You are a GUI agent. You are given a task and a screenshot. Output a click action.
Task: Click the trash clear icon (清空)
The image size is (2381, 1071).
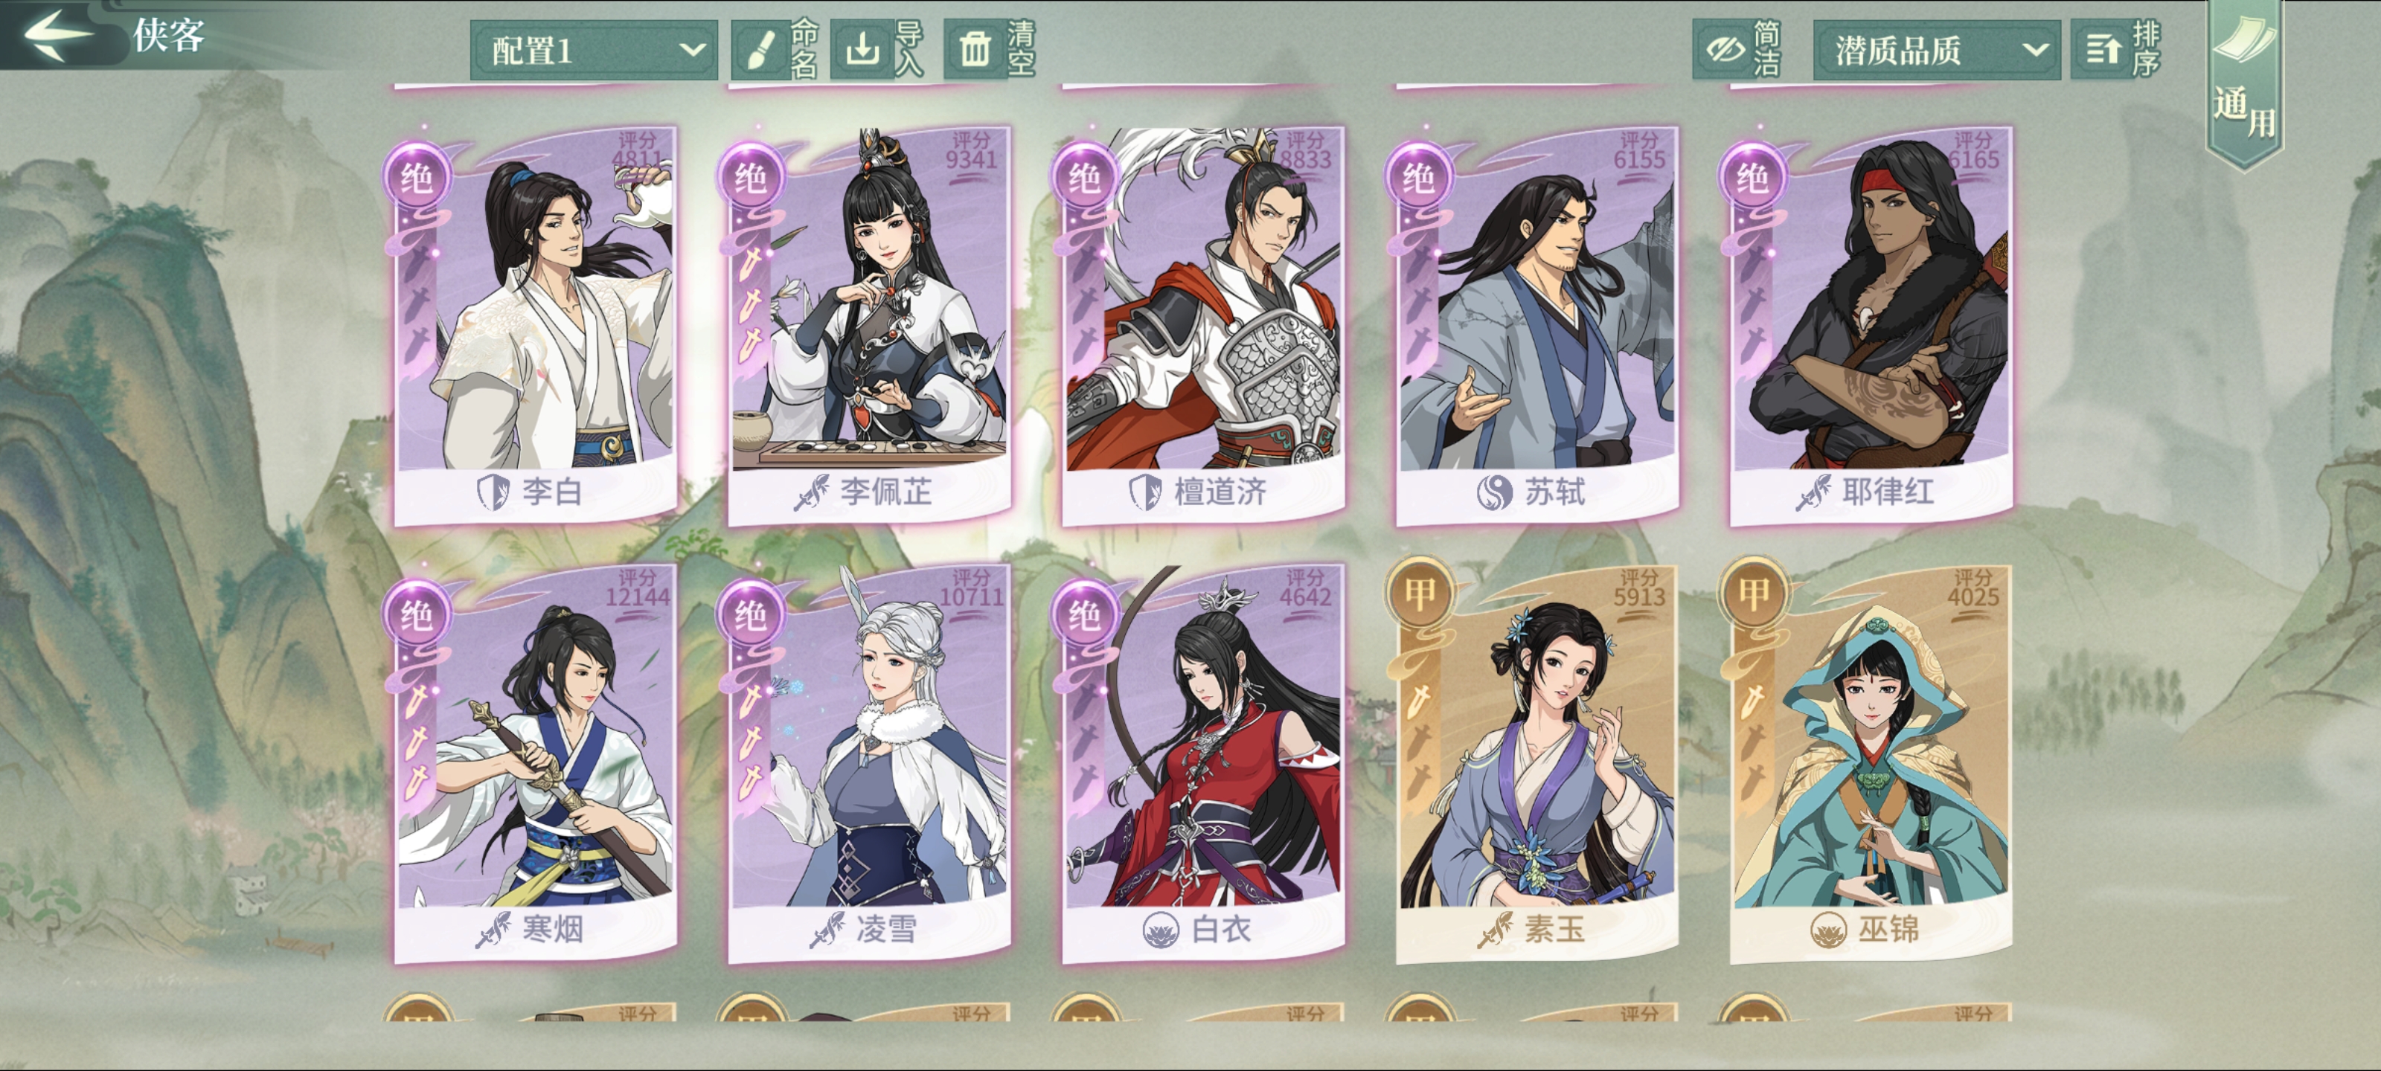[x=974, y=50]
